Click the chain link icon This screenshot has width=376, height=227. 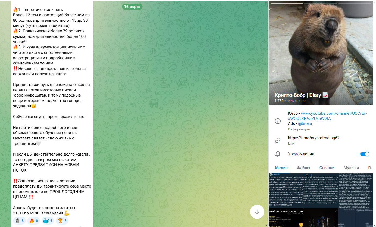coord(278,141)
